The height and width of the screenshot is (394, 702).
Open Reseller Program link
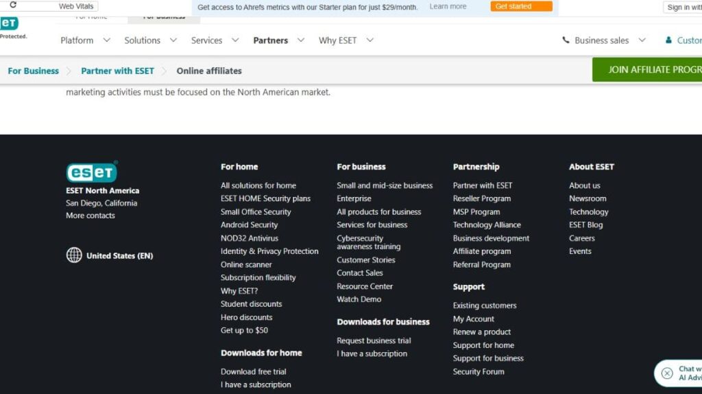click(x=482, y=198)
